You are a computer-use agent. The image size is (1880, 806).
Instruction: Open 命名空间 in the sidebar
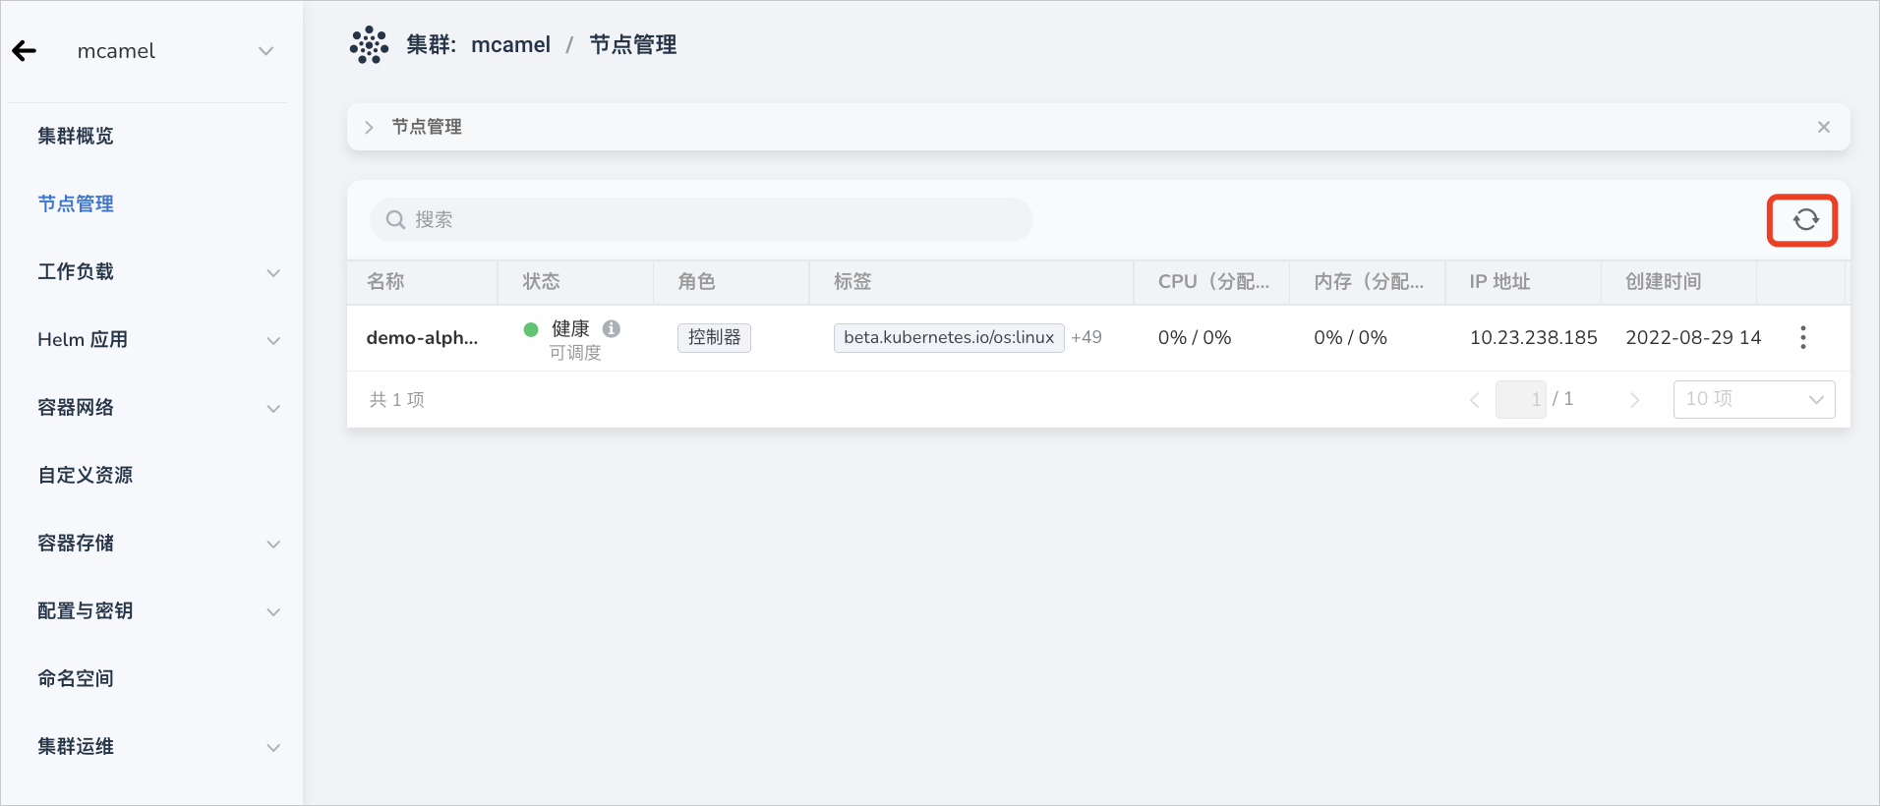tap(76, 678)
